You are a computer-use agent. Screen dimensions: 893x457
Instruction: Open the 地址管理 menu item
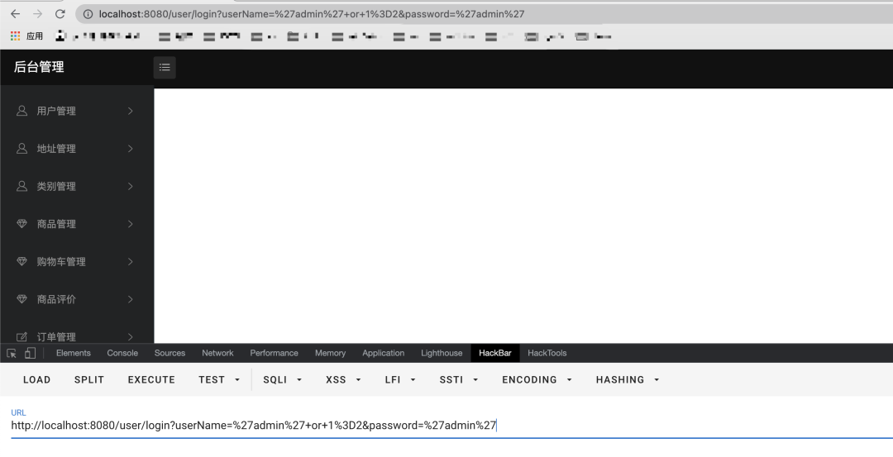[77, 148]
